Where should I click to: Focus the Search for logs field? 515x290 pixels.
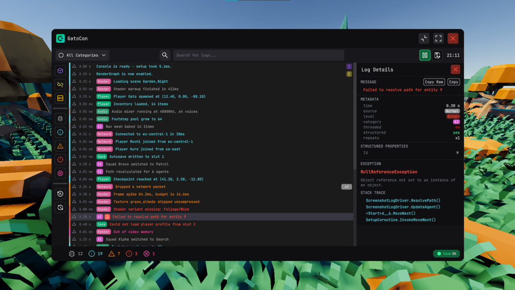click(258, 55)
